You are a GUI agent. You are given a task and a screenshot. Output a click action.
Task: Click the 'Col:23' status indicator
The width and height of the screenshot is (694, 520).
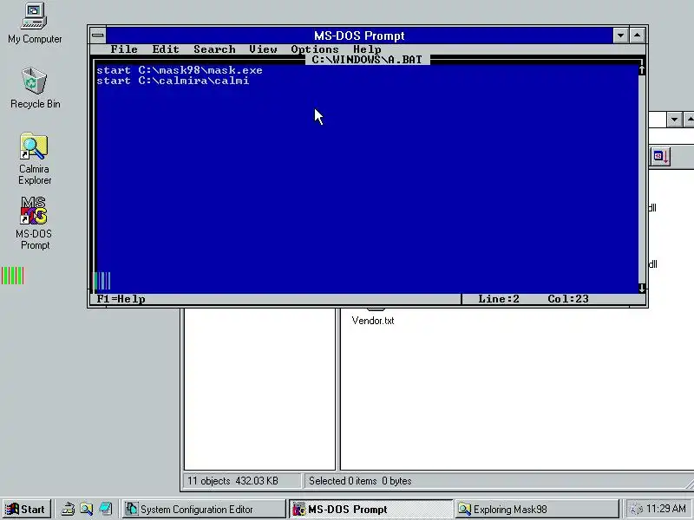[x=568, y=299]
